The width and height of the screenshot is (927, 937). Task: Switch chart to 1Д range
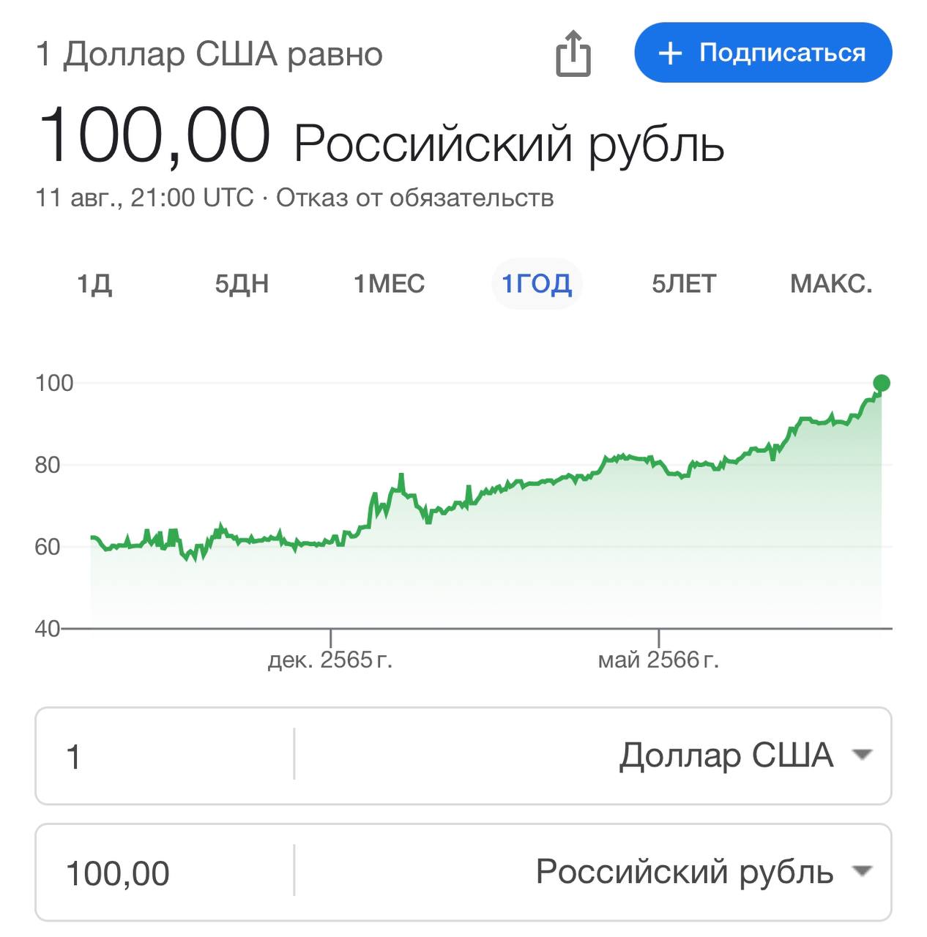tap(94, 284)
